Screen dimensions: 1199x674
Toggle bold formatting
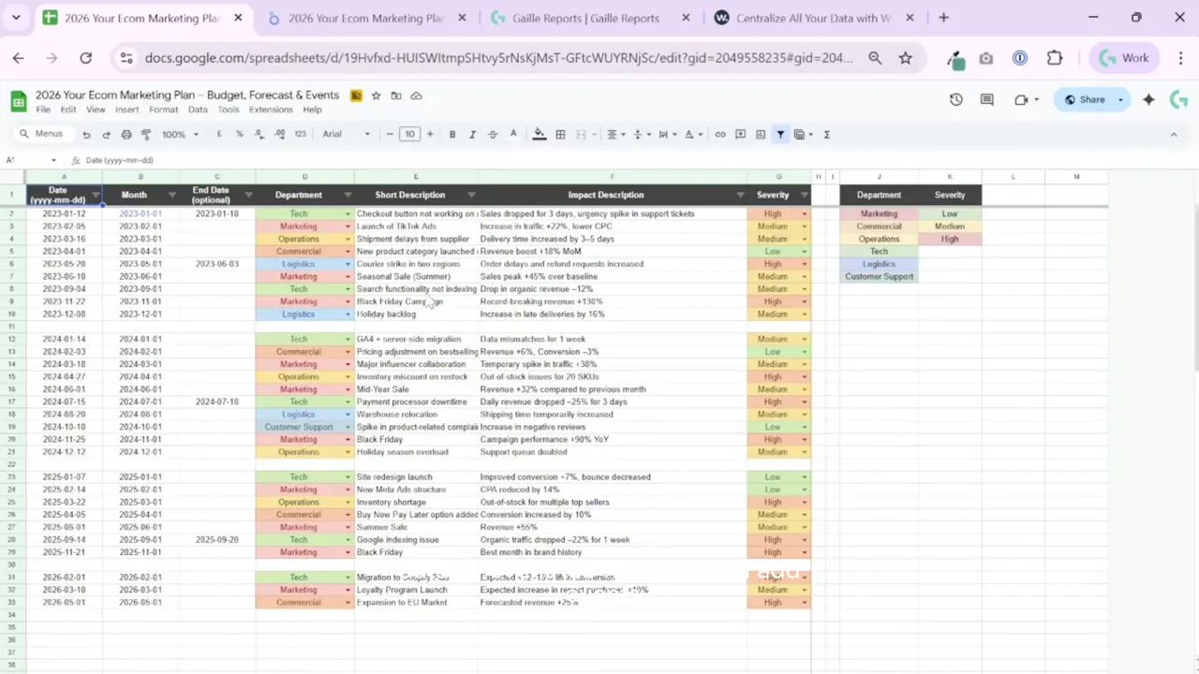(452, 134)
